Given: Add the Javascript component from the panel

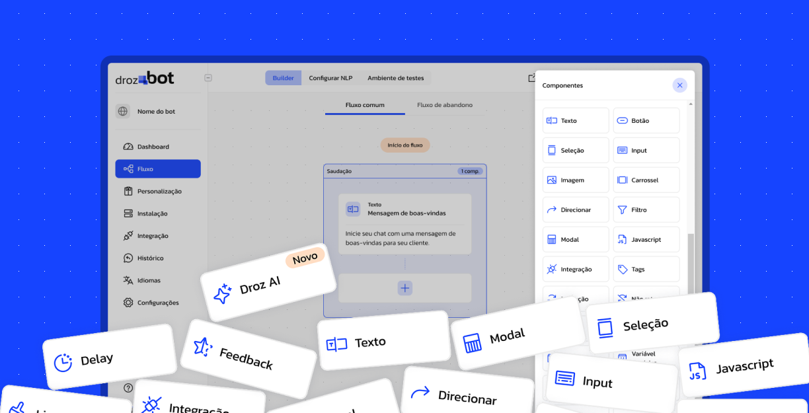Looking at the screenshot, I should tap(646, 239).
